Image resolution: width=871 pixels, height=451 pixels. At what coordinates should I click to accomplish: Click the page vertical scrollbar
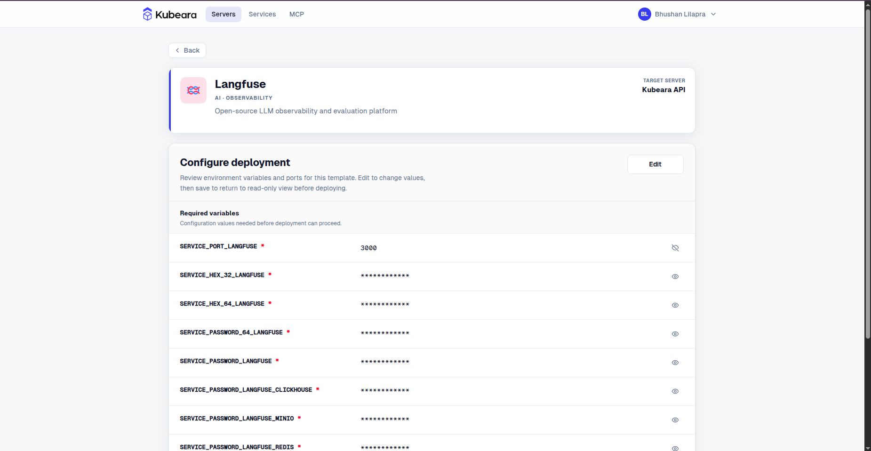[x=868, y=174]
